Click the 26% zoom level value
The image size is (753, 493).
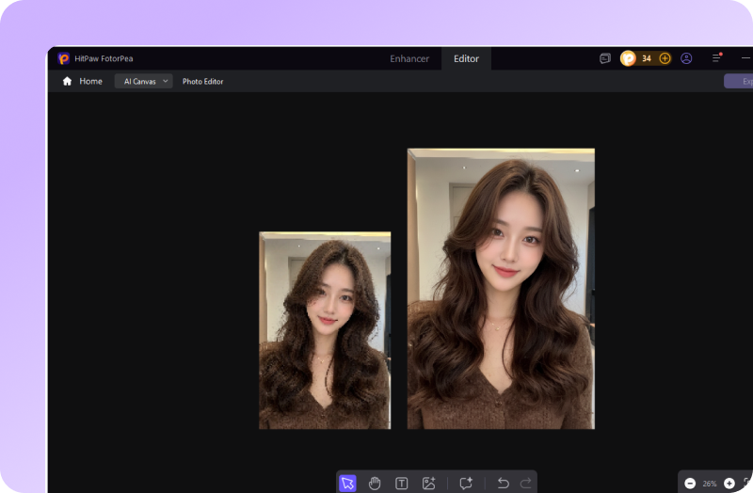click(x=710, y=484)
